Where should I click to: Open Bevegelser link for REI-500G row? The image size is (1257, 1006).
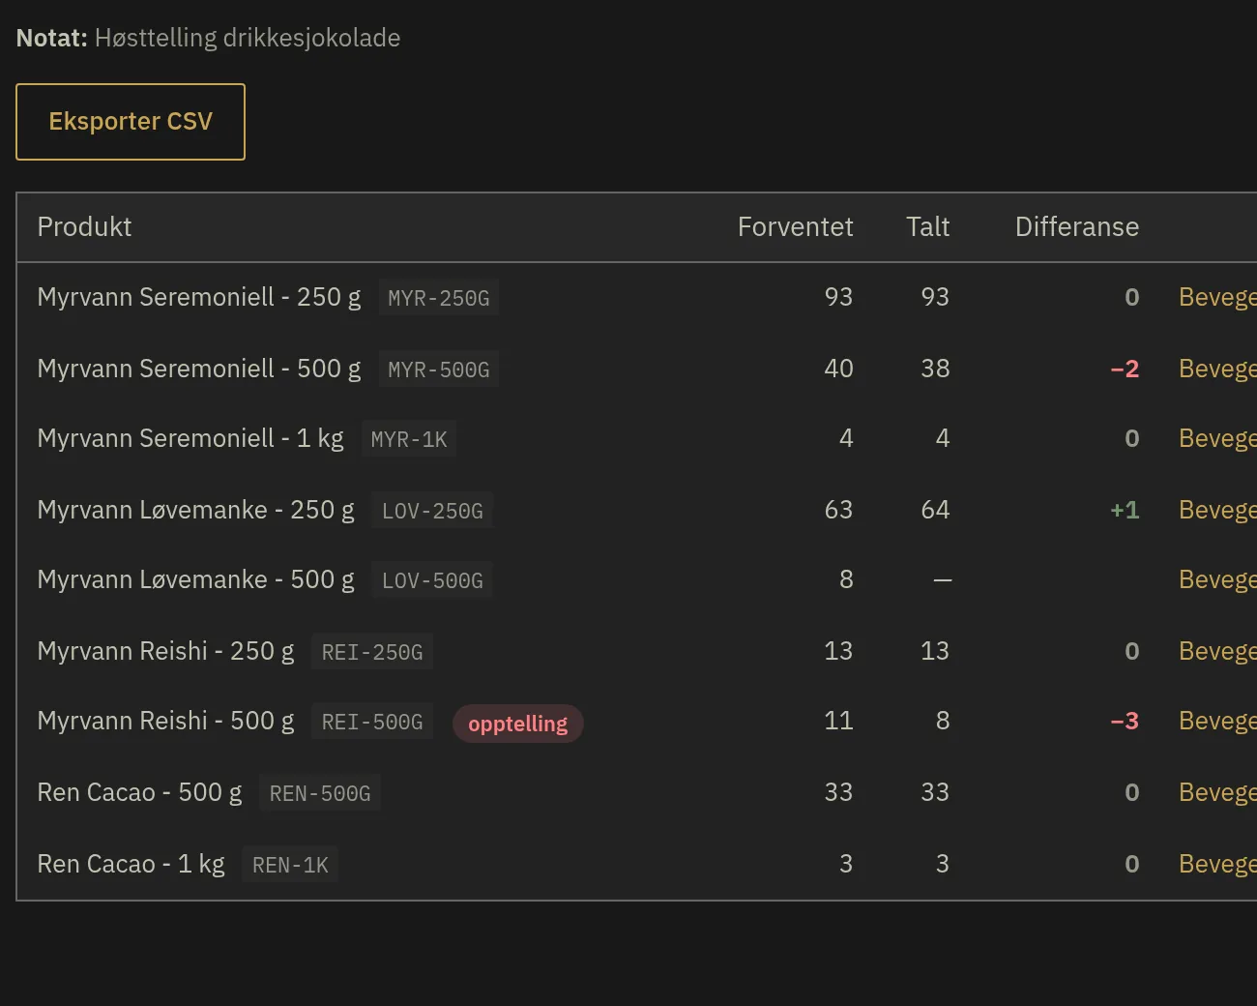(1217, 721)
